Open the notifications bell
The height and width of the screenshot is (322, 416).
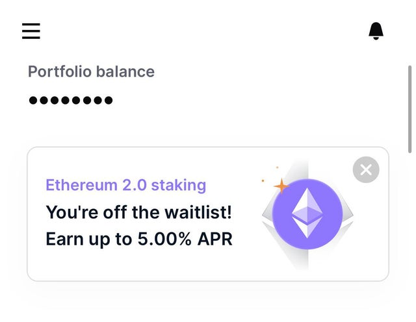click(x=376, y=31)
